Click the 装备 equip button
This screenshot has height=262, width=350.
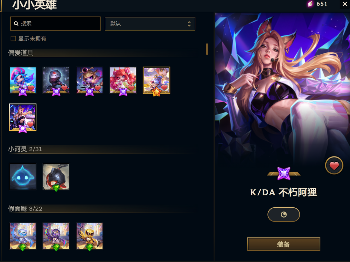click(x=284, y=244)
